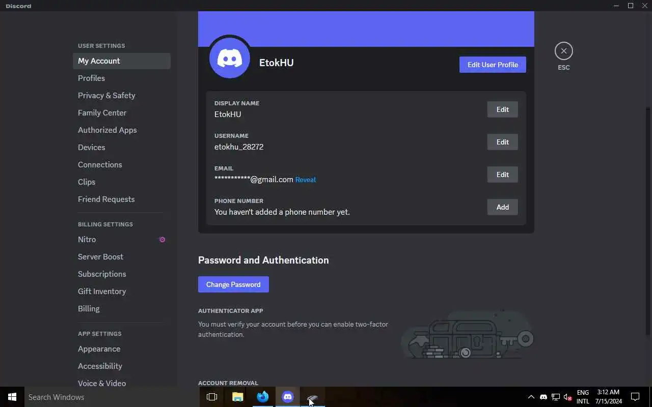
Task: Go to Privacy & Safety settings
Action: (x=122, y=95)
